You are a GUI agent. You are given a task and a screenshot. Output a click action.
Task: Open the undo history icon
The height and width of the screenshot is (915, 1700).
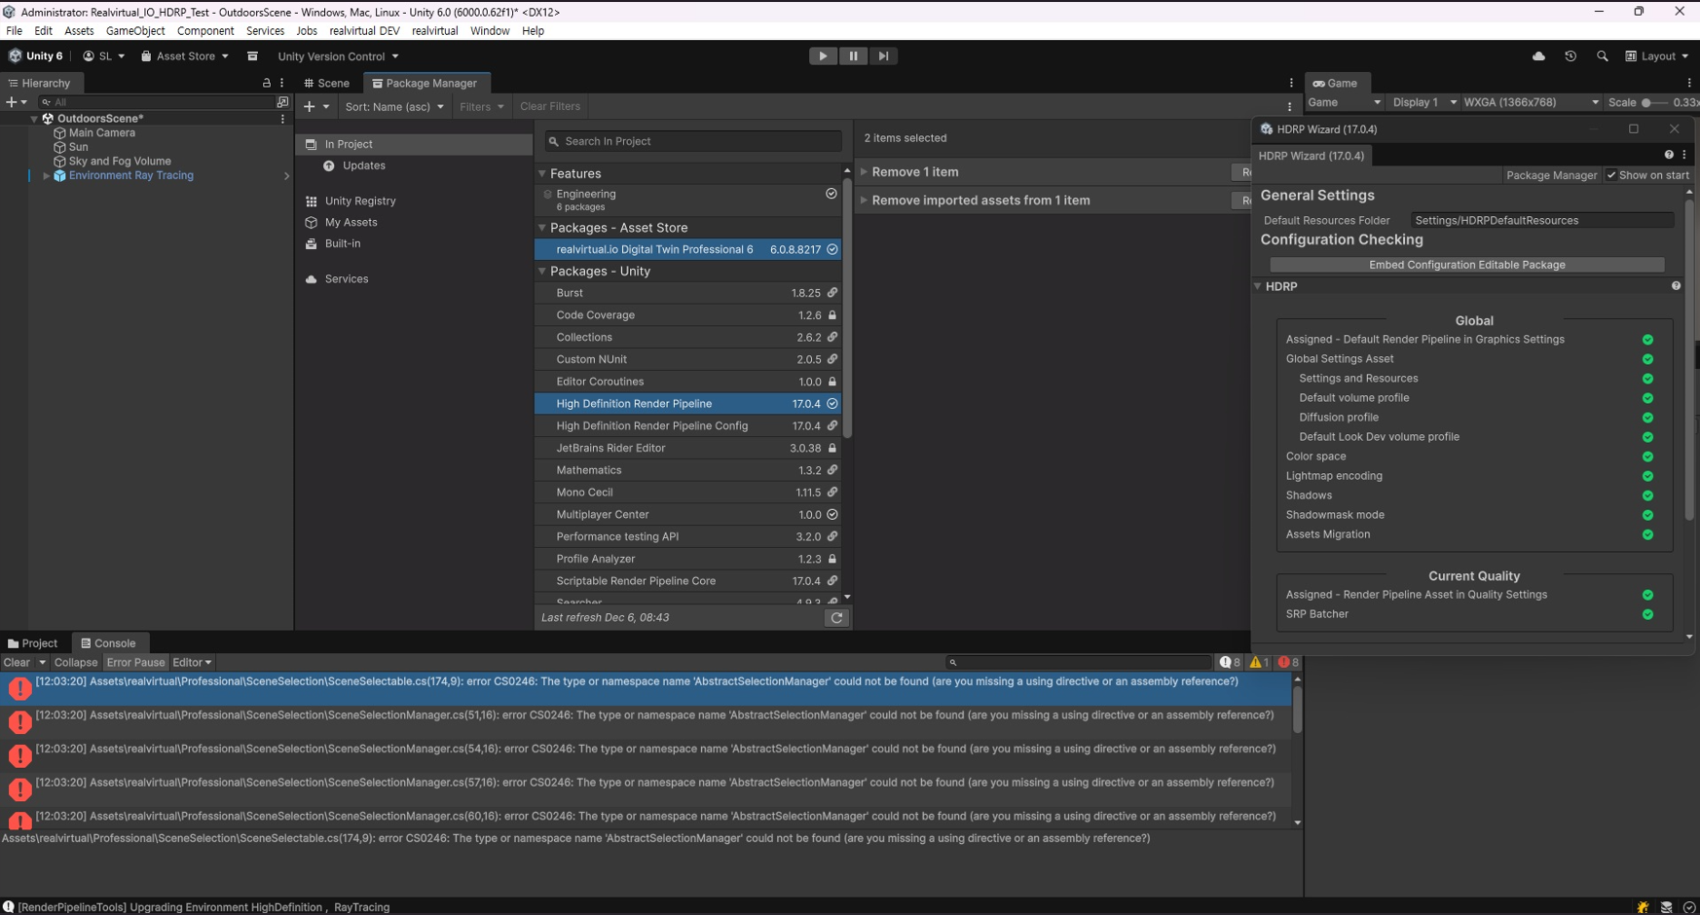tap(1571, 56)
